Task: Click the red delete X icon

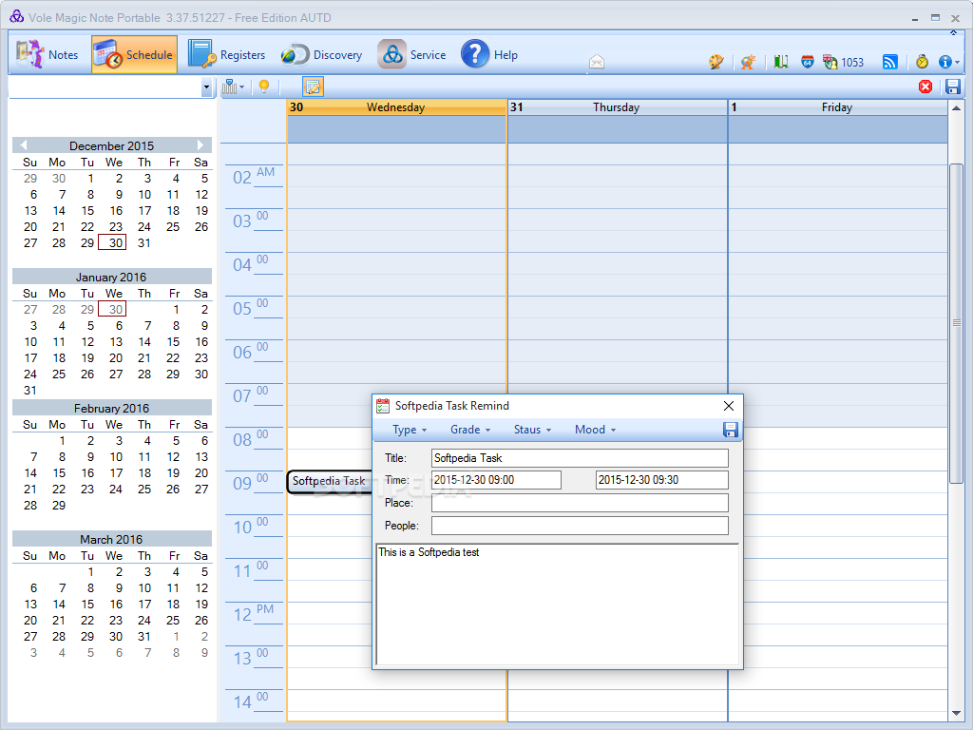Action: [925, 86]
